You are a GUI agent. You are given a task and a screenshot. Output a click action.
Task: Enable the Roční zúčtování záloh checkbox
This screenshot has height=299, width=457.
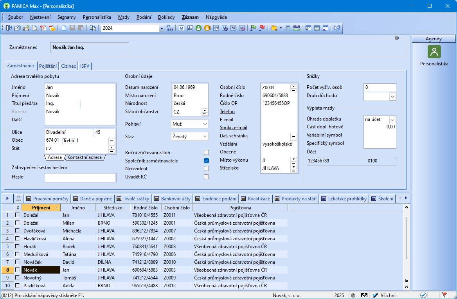pos(206,153)
